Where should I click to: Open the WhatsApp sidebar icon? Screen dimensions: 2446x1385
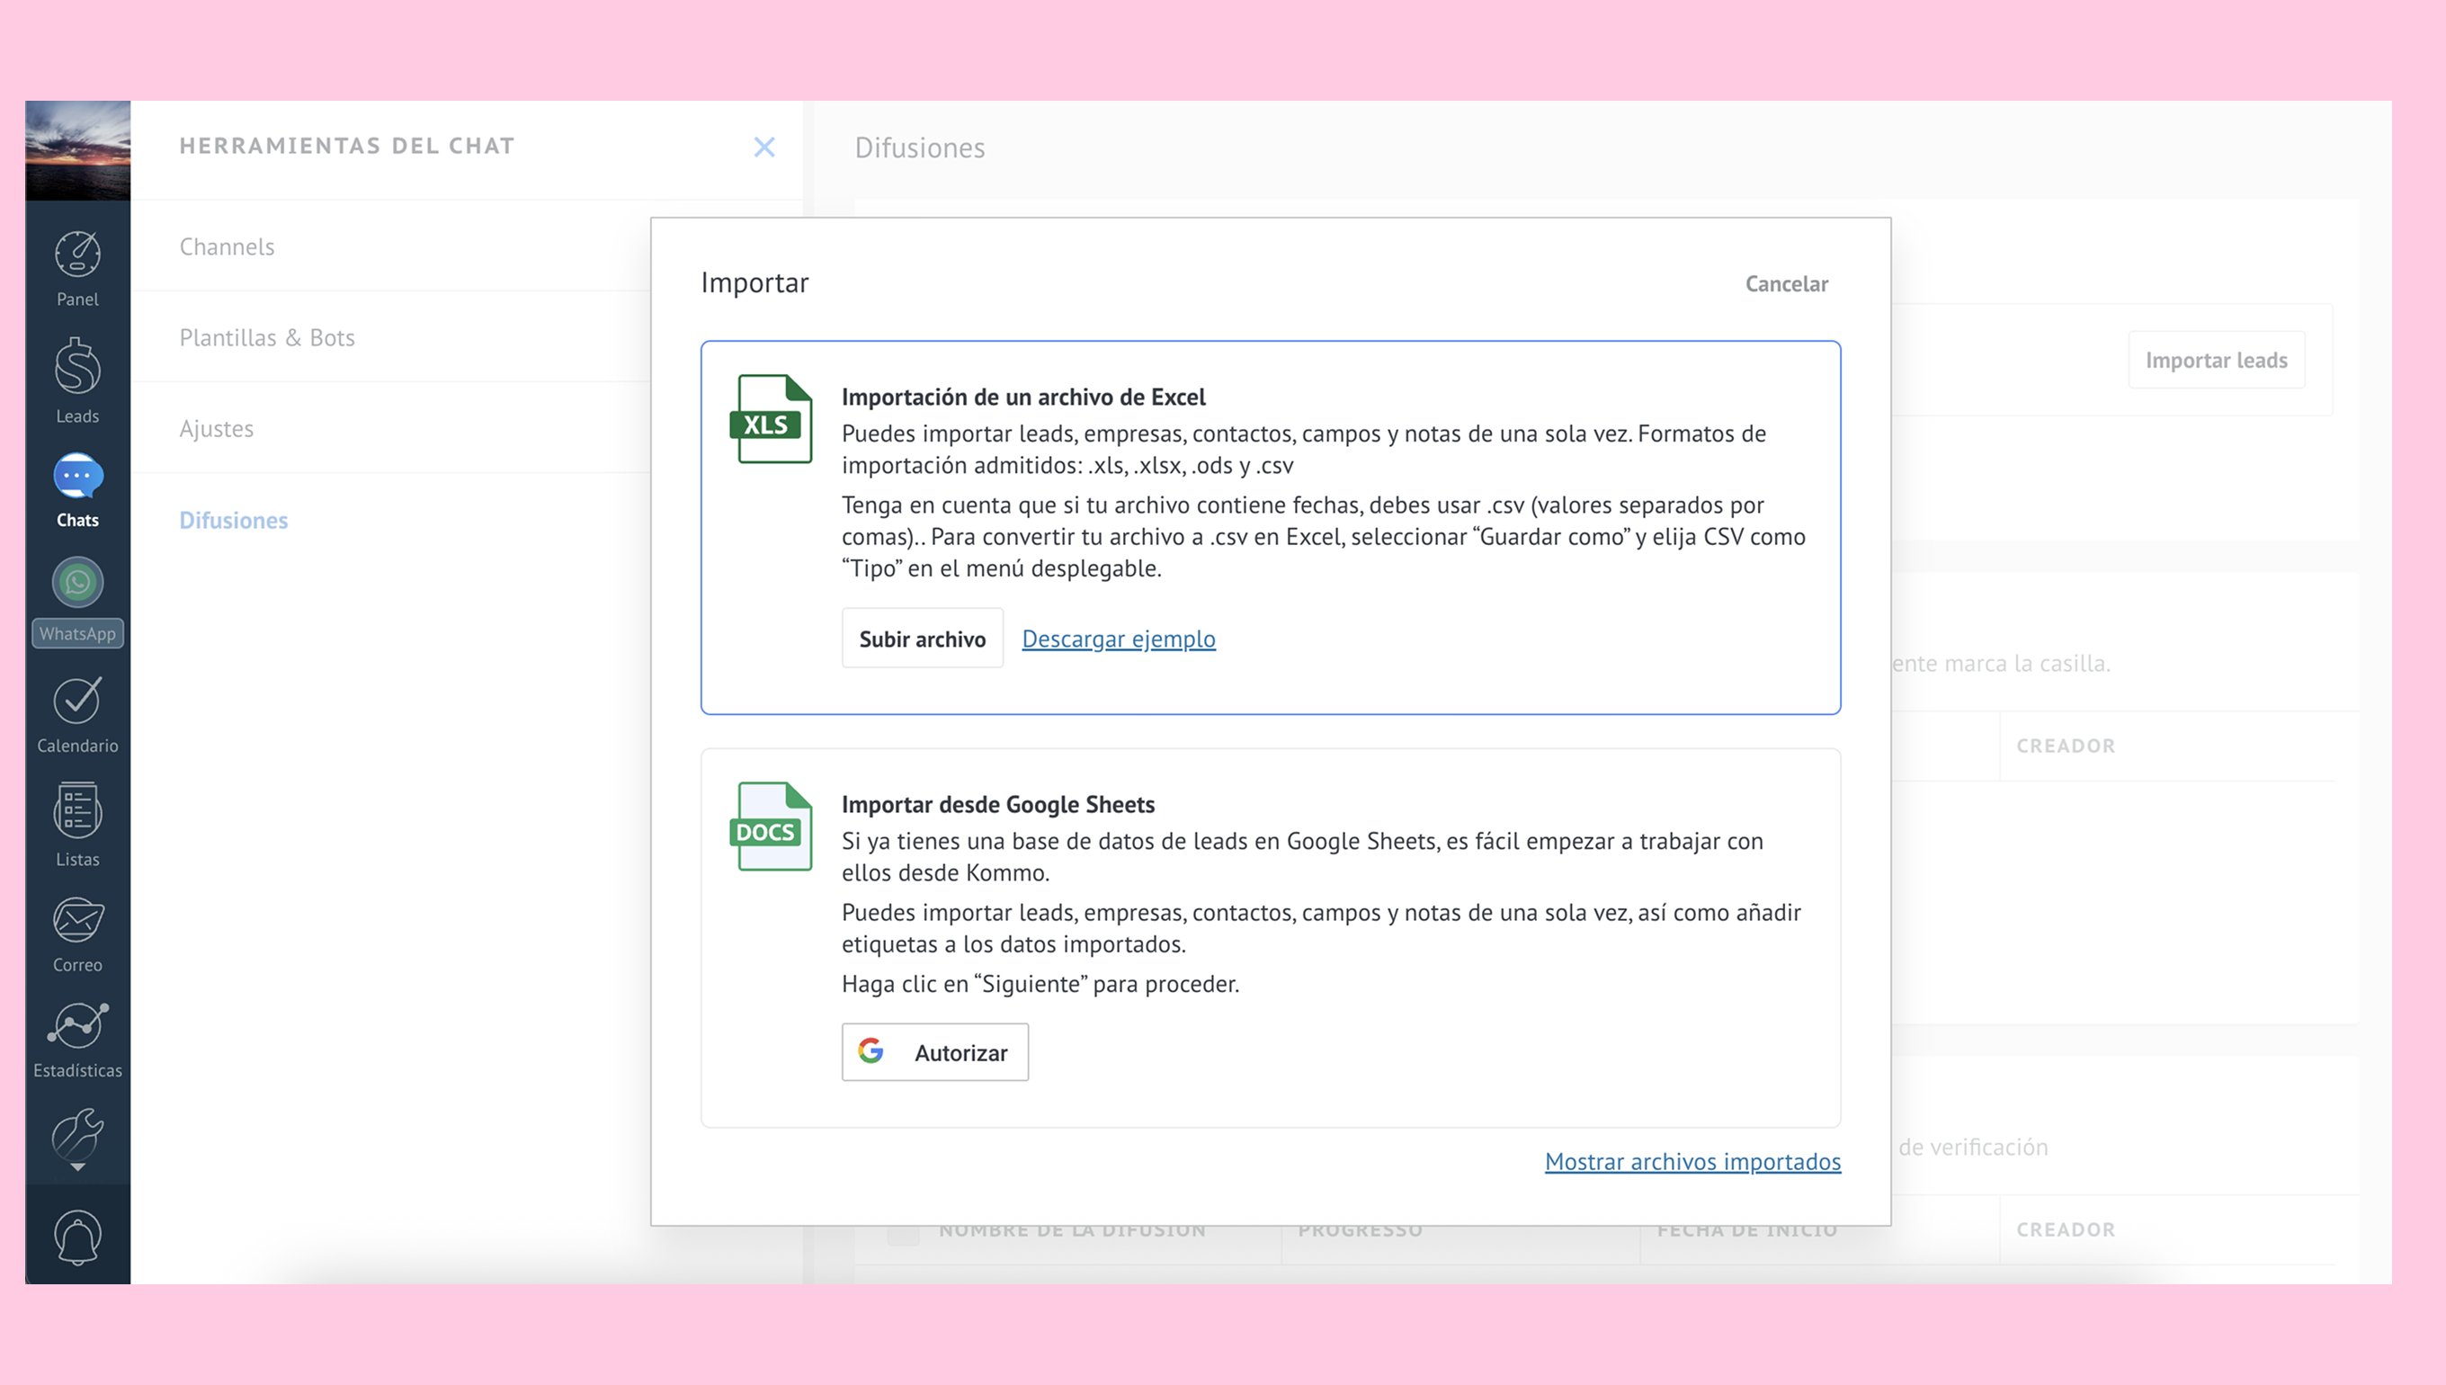point(77,582)
